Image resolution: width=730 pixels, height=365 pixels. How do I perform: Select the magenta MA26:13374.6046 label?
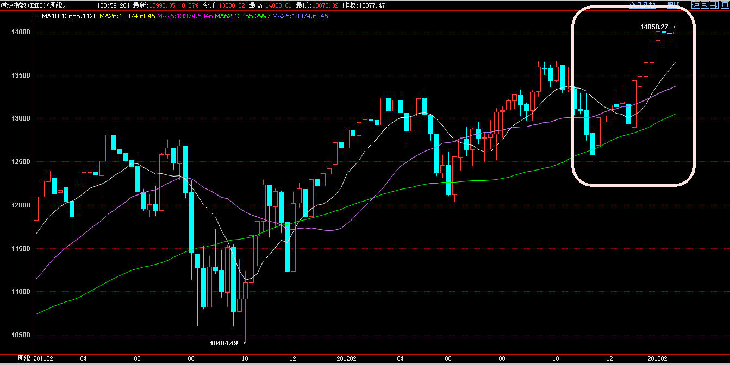[x=185, y=16]
